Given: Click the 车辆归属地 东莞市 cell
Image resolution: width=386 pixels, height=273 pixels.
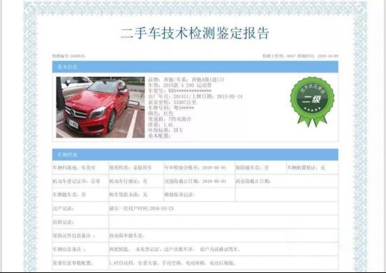Looking at the screenshot, I should coord(80,168).
